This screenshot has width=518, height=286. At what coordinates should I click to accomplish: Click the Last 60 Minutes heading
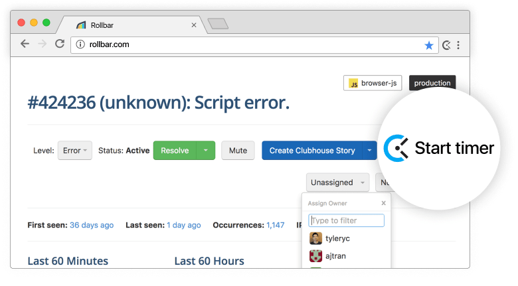68,261
